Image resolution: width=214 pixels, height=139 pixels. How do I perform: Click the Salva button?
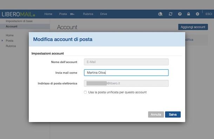point(173,114)
